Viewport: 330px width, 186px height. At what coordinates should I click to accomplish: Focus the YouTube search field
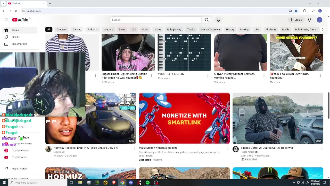coord(155,20)
